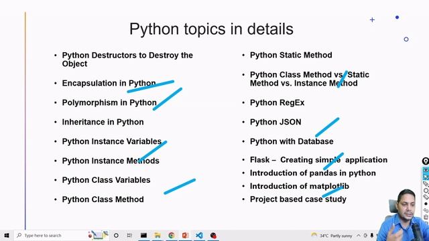The image size is (429, 241).
Task: Switch to PowerPoint in the taskbar
Action: pos(185,235)
